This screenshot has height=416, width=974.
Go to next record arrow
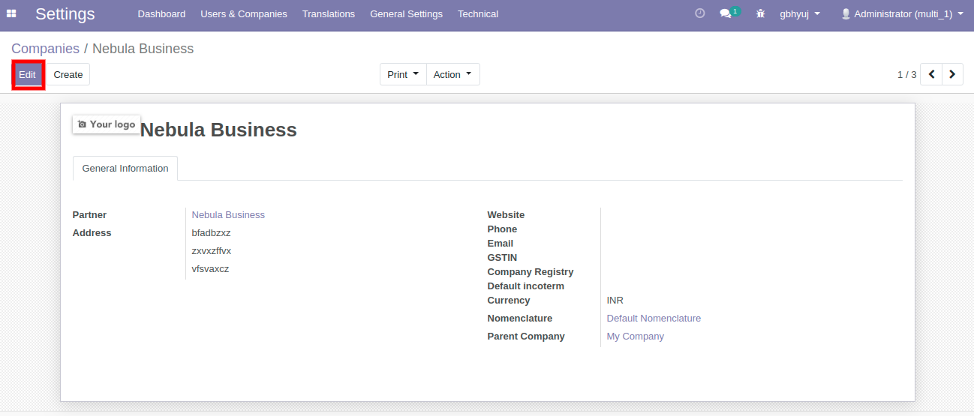(x=952, y=74)
